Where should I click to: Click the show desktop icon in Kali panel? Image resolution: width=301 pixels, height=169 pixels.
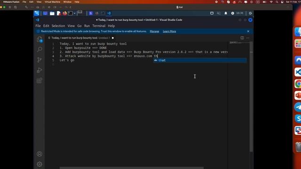(x=45, y=13)
